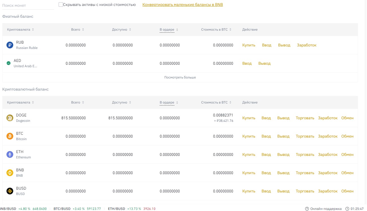
Task: Click Вывод in the RUB row
Action: click(x=284, y=45)
